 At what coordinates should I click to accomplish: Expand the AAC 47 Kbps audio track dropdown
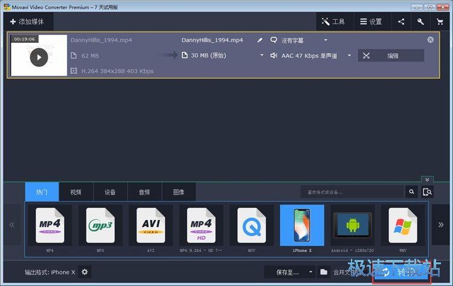coord(349,56)
